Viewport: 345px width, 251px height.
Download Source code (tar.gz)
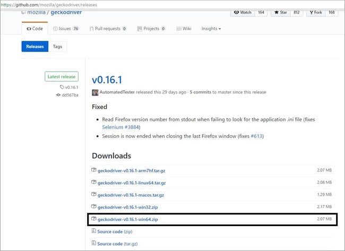point(117,244)
